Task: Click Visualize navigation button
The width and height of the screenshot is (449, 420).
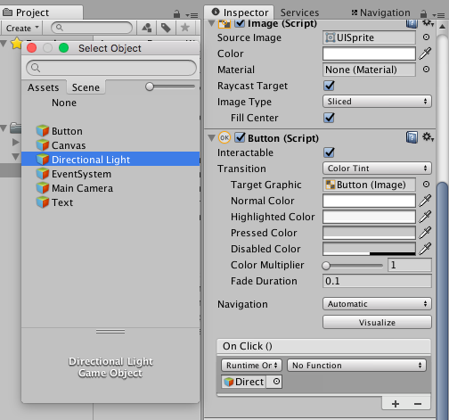Action: (377, 322)
